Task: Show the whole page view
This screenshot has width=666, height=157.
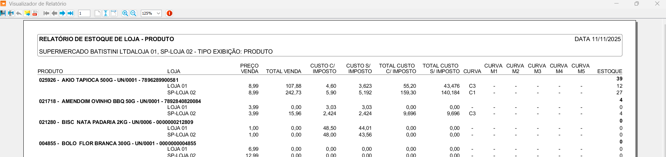Action: 98,13
